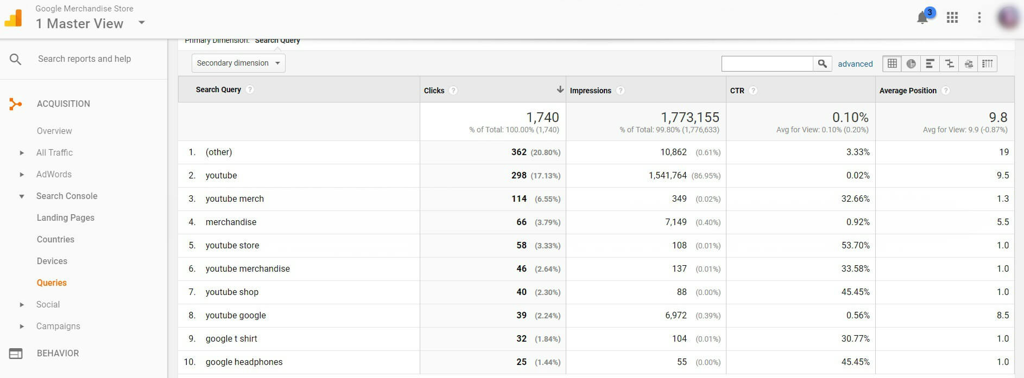Switch to Percentage pie chart view
Image resolution: width=1024 pixels, height=378 pixels.
[x=911, y=63]
